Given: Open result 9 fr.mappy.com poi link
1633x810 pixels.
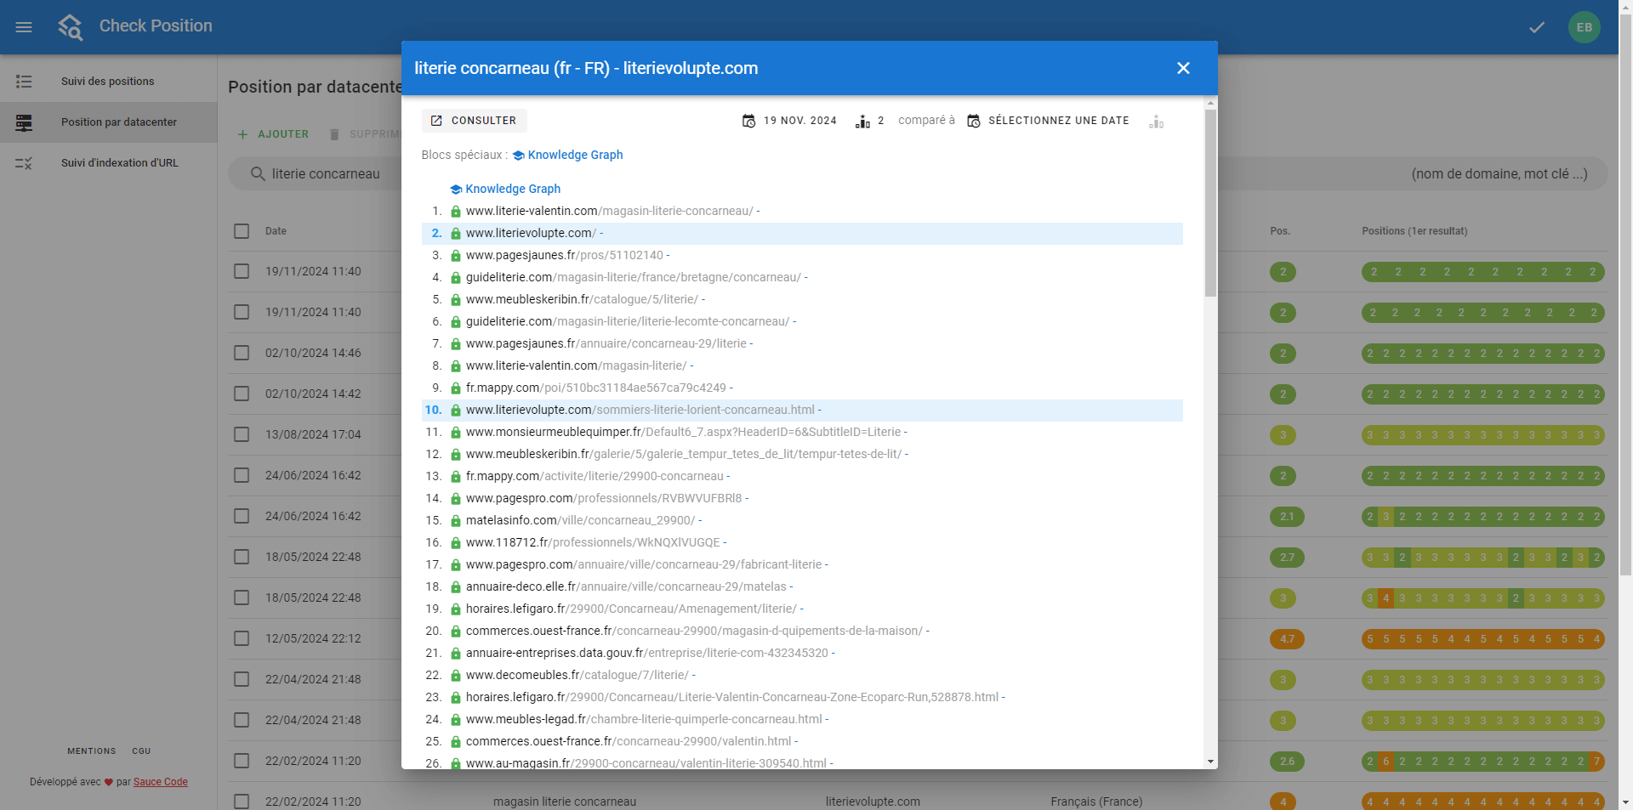Looking at the screenshot, I should coord(595,388).
